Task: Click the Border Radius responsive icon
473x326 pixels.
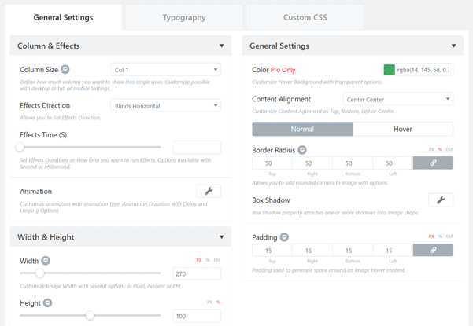Action: tap(302, 150)
